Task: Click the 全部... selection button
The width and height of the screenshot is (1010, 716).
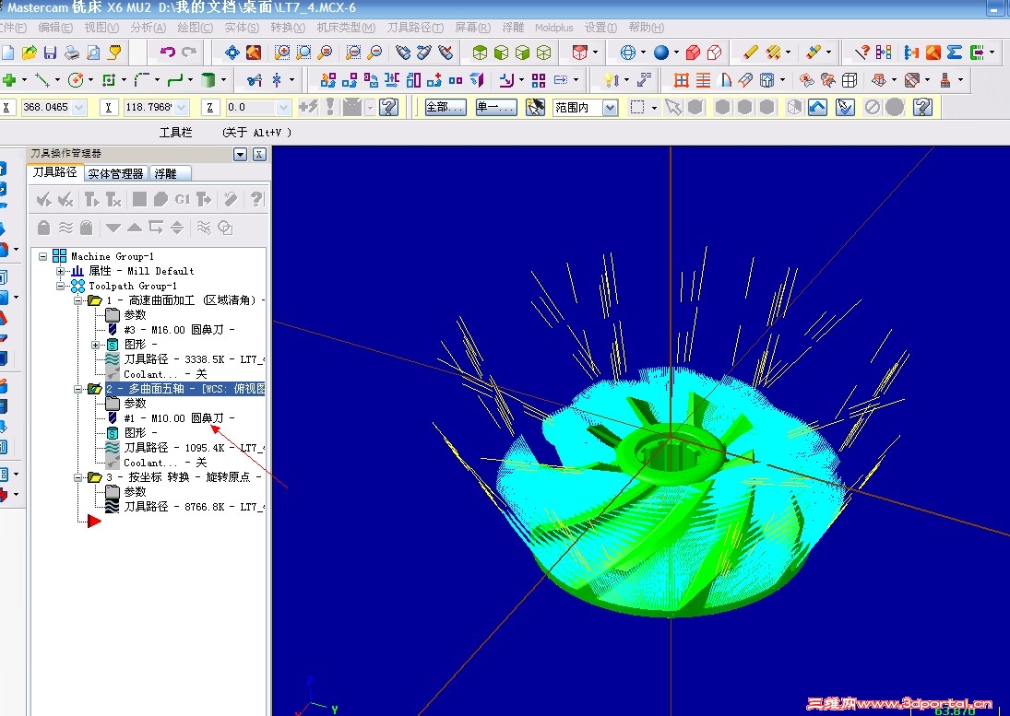Action: click(x=446, y=108)
